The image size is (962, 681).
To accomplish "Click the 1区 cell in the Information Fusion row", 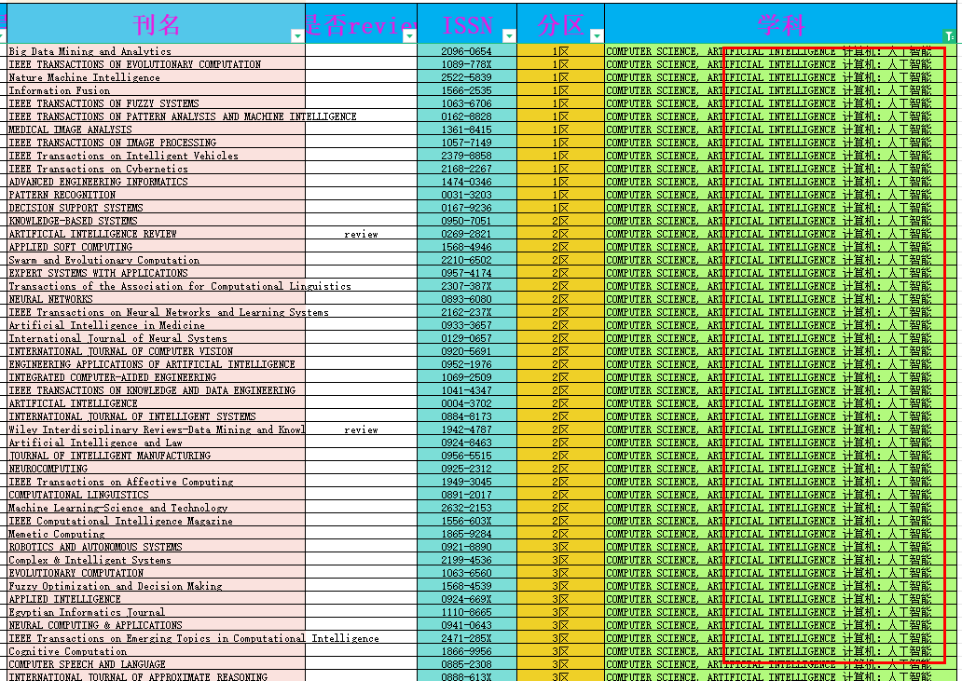I will [x=561, y=90].
